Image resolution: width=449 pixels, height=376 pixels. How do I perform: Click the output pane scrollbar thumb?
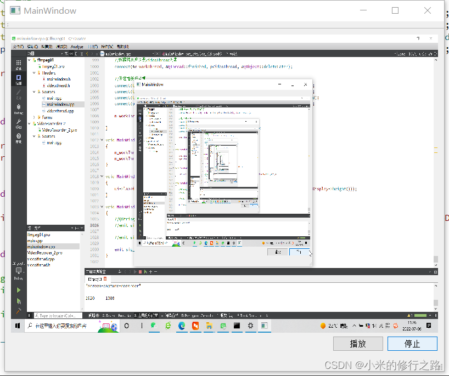[435, 303]
